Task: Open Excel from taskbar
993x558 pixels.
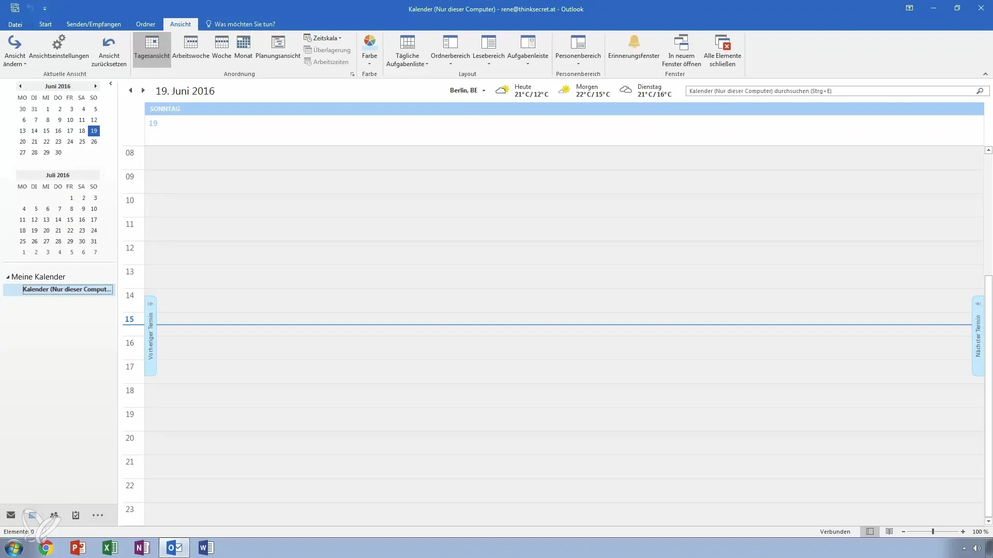Action: click(x=110, y=548)
